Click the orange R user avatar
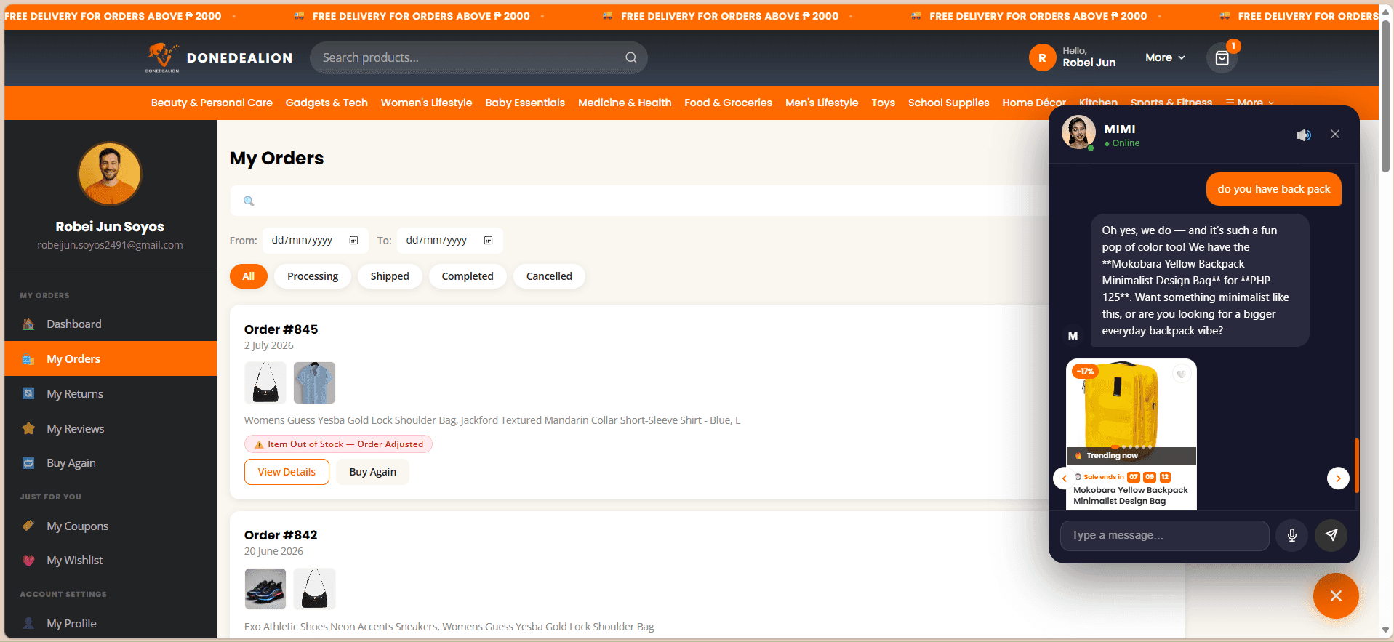This screenshot has width=1394, height=642. 1042,57
